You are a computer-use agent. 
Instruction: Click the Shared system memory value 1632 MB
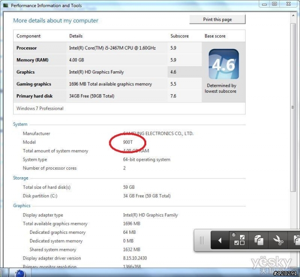coord(132,250)
